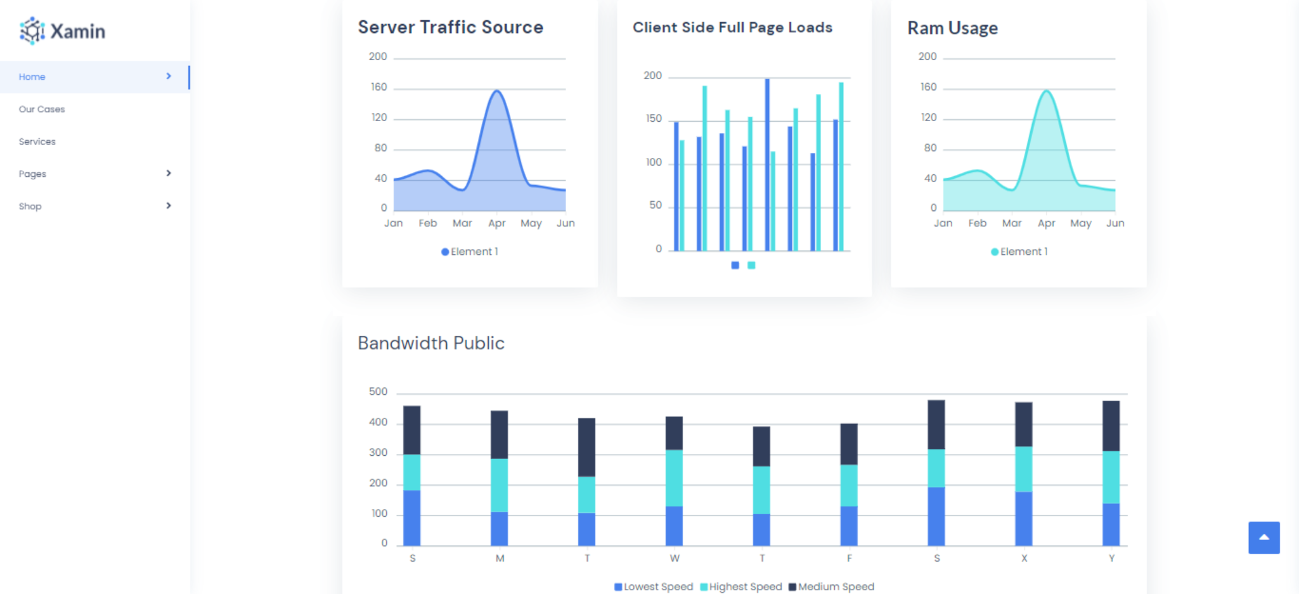Click the Xamin brand name text
1299x594 pixels.
[78, 31]
